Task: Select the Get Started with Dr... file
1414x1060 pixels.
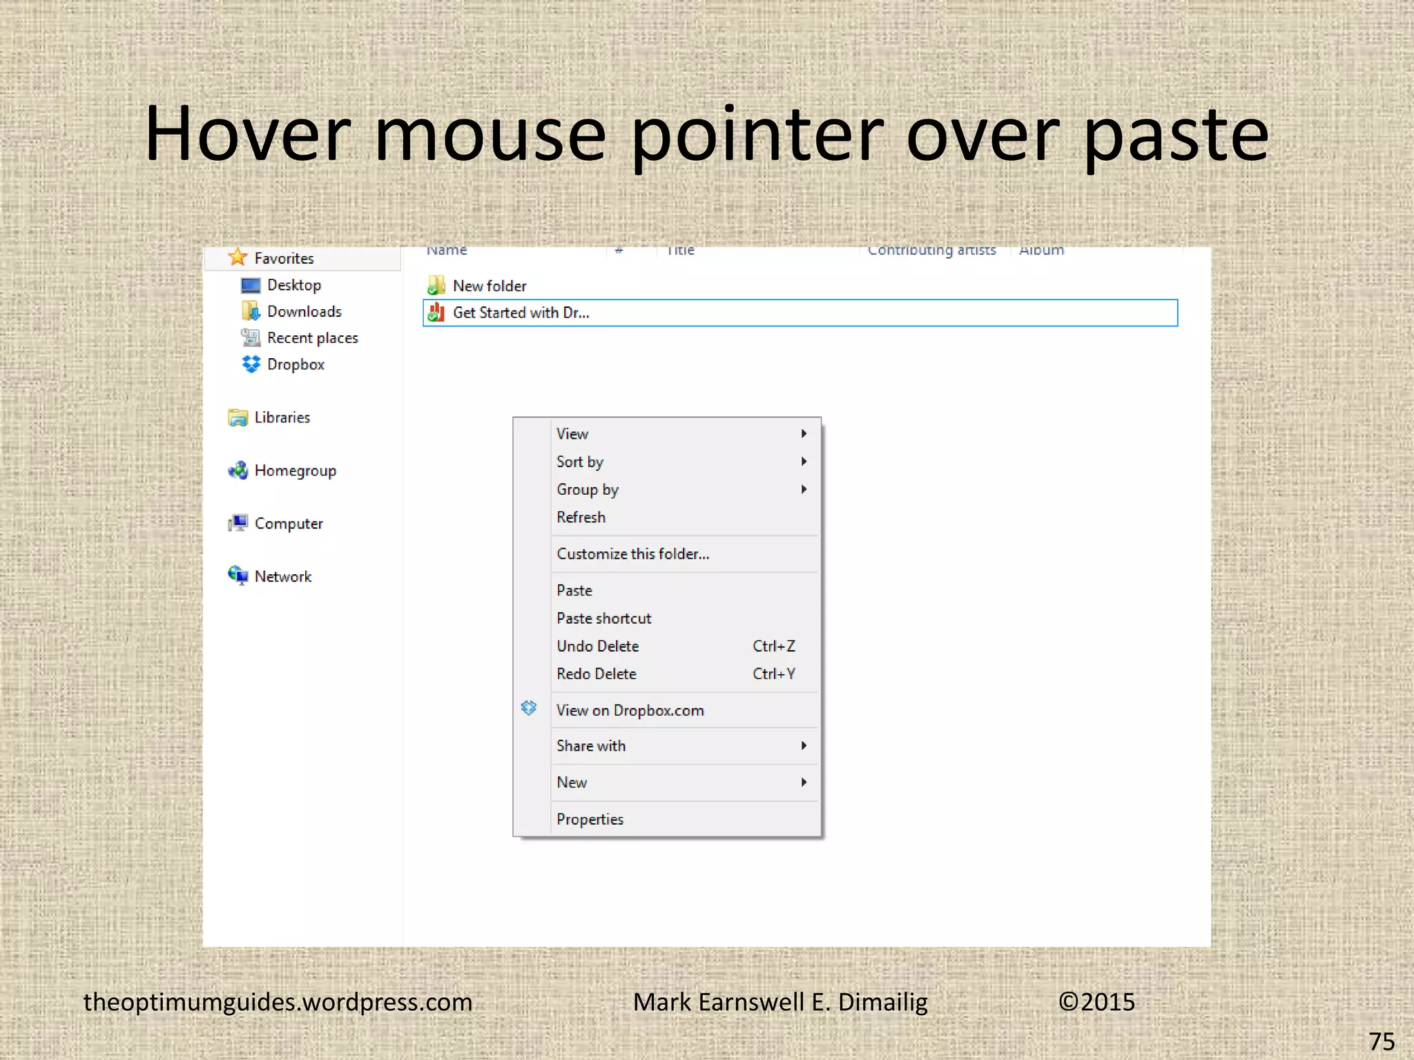Action: [800, 313]
